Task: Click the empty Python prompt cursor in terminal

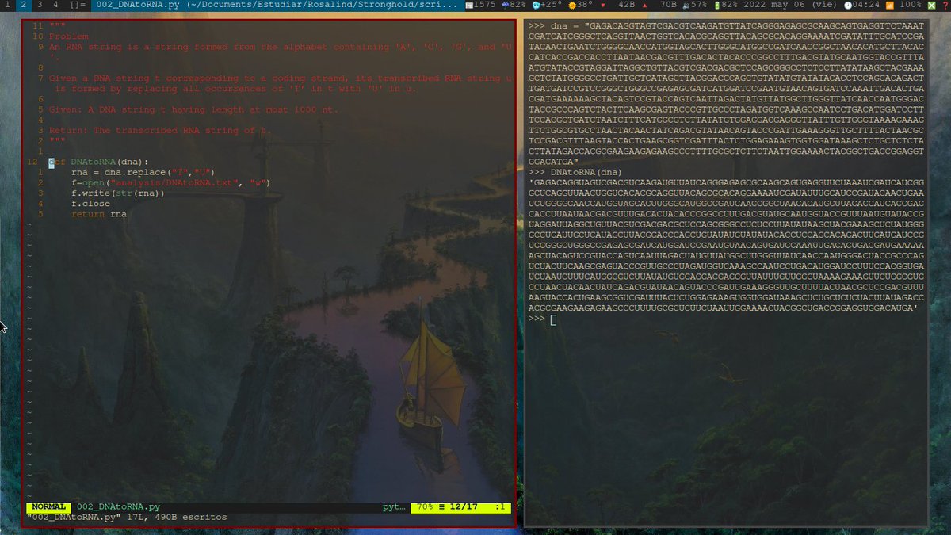Action: pos(553,319)
